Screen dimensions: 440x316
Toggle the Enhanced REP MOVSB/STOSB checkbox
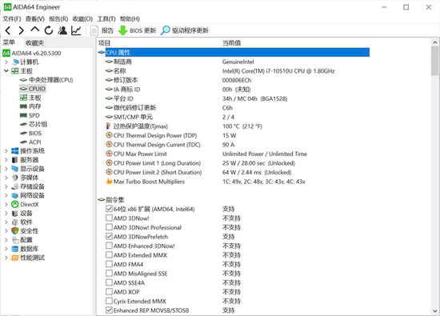(x=109, y=310)
